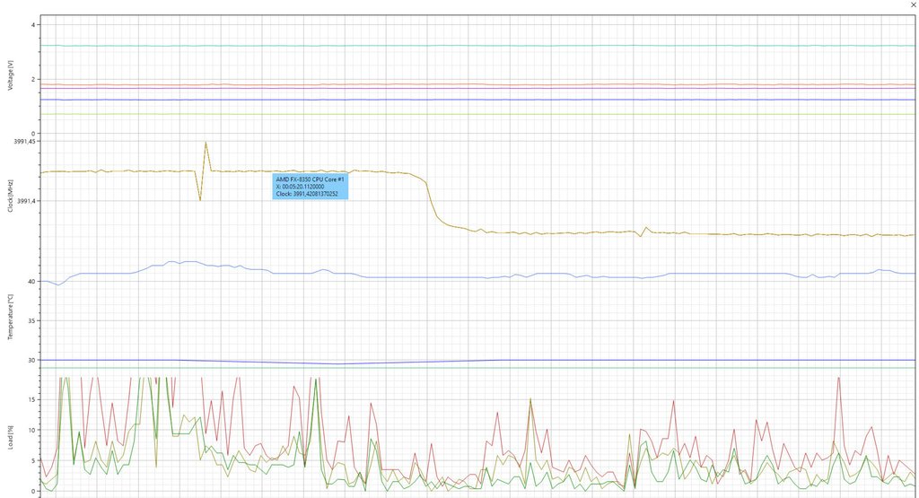Click the 40 temperature axis value
919x498 pixels.
[x=31, y=281]
